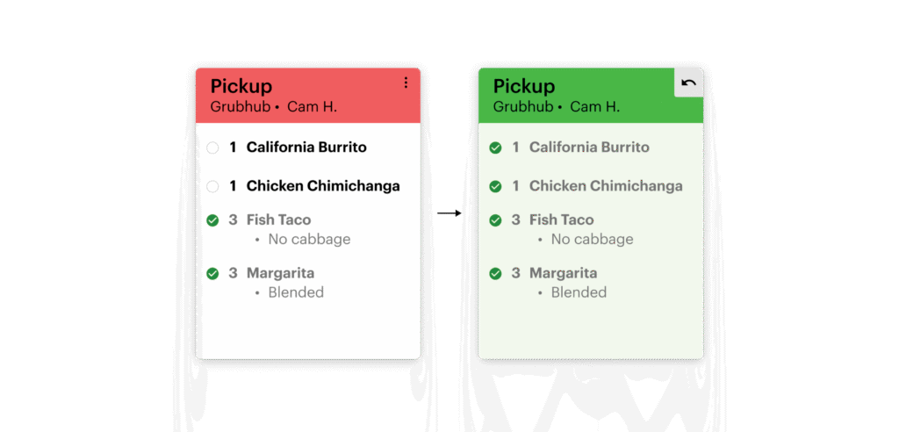Screen dimensions: 899x432
Task: Select California Burrito item on red ticket
Action: click(306, 148)
